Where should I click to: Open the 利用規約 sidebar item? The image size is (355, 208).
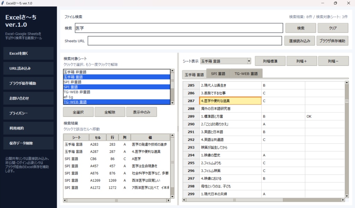pyautogui.click(x=28, y=128)
